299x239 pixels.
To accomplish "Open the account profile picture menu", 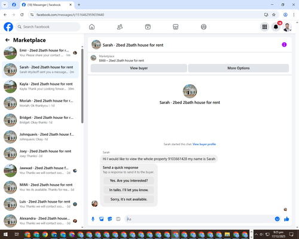I will (x=287, y=27).
